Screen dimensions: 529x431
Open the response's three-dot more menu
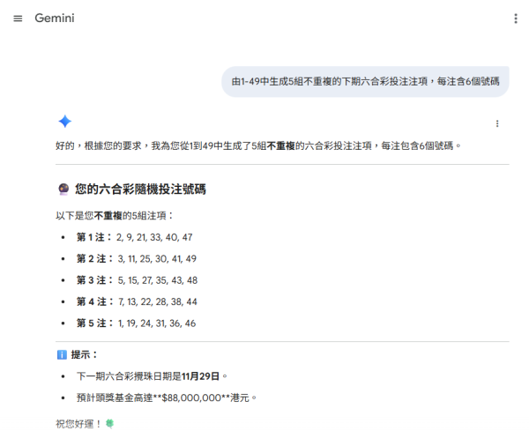(497, 123)
